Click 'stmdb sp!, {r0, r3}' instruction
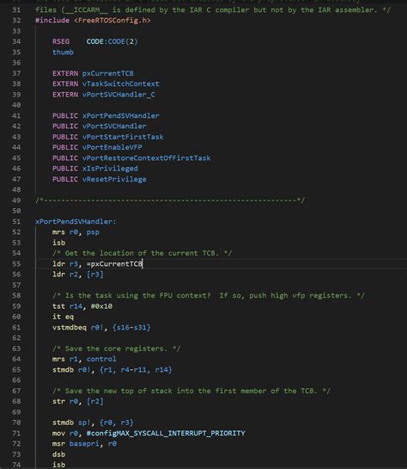The width and height of the screenshot is (407, 469). point(93,423)
